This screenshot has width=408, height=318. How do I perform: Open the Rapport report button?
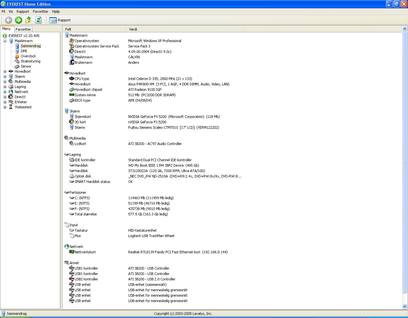[60, 20]
